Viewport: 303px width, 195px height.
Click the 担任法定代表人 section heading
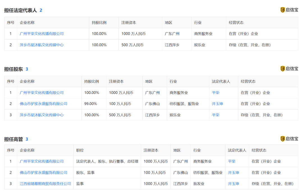tap(20, 10)
